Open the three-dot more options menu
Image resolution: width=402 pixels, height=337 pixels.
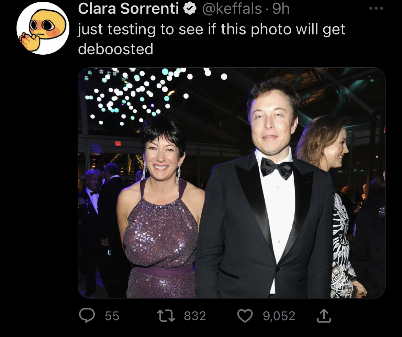click(376, 9)
